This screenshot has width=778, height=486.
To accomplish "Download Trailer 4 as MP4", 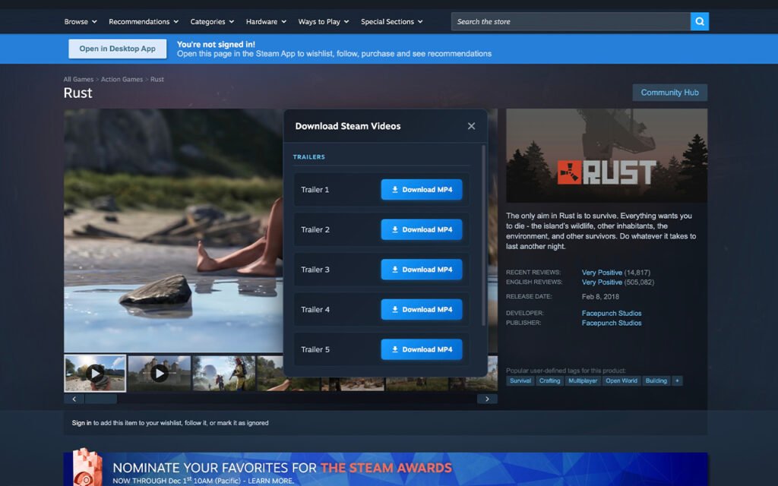I will (x=422, y=310).
